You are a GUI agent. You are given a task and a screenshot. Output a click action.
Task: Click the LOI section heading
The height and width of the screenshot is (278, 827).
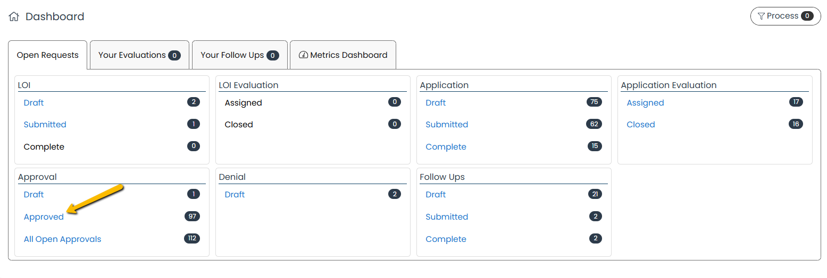coord(23,85)
